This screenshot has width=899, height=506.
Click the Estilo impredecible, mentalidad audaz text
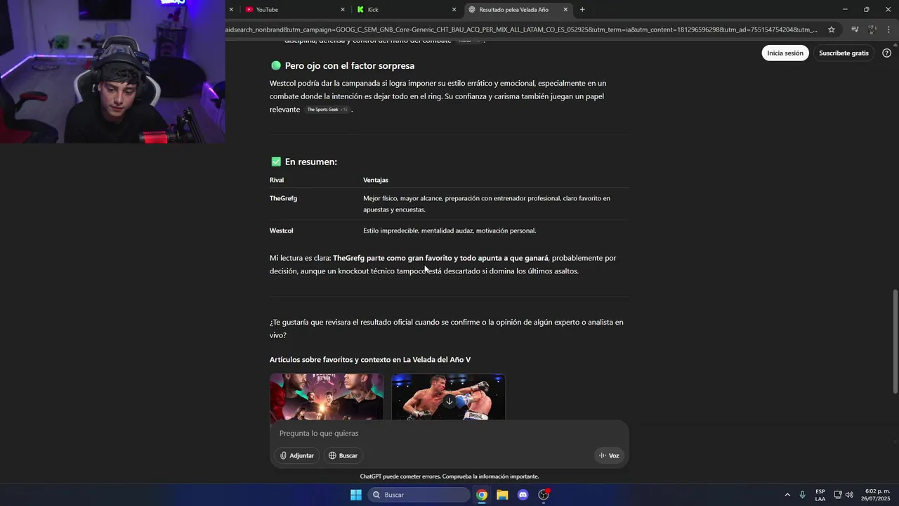coord(449,231)
